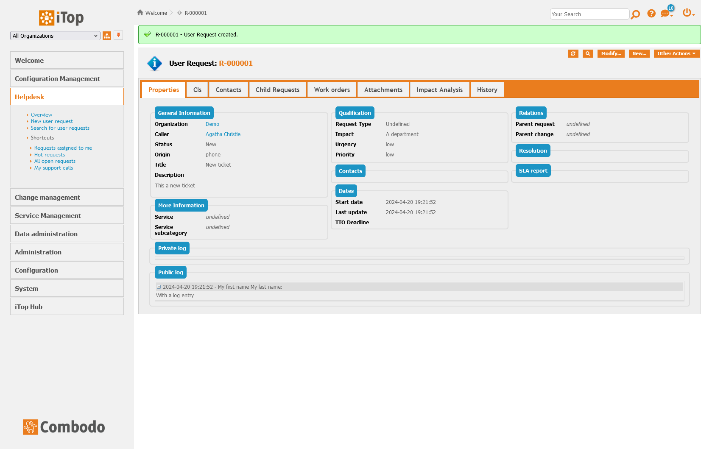Open the All Organizations dropdown

click(x=55, y=36)
